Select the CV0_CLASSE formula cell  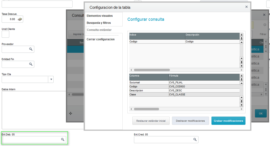(x=204, y=94)
